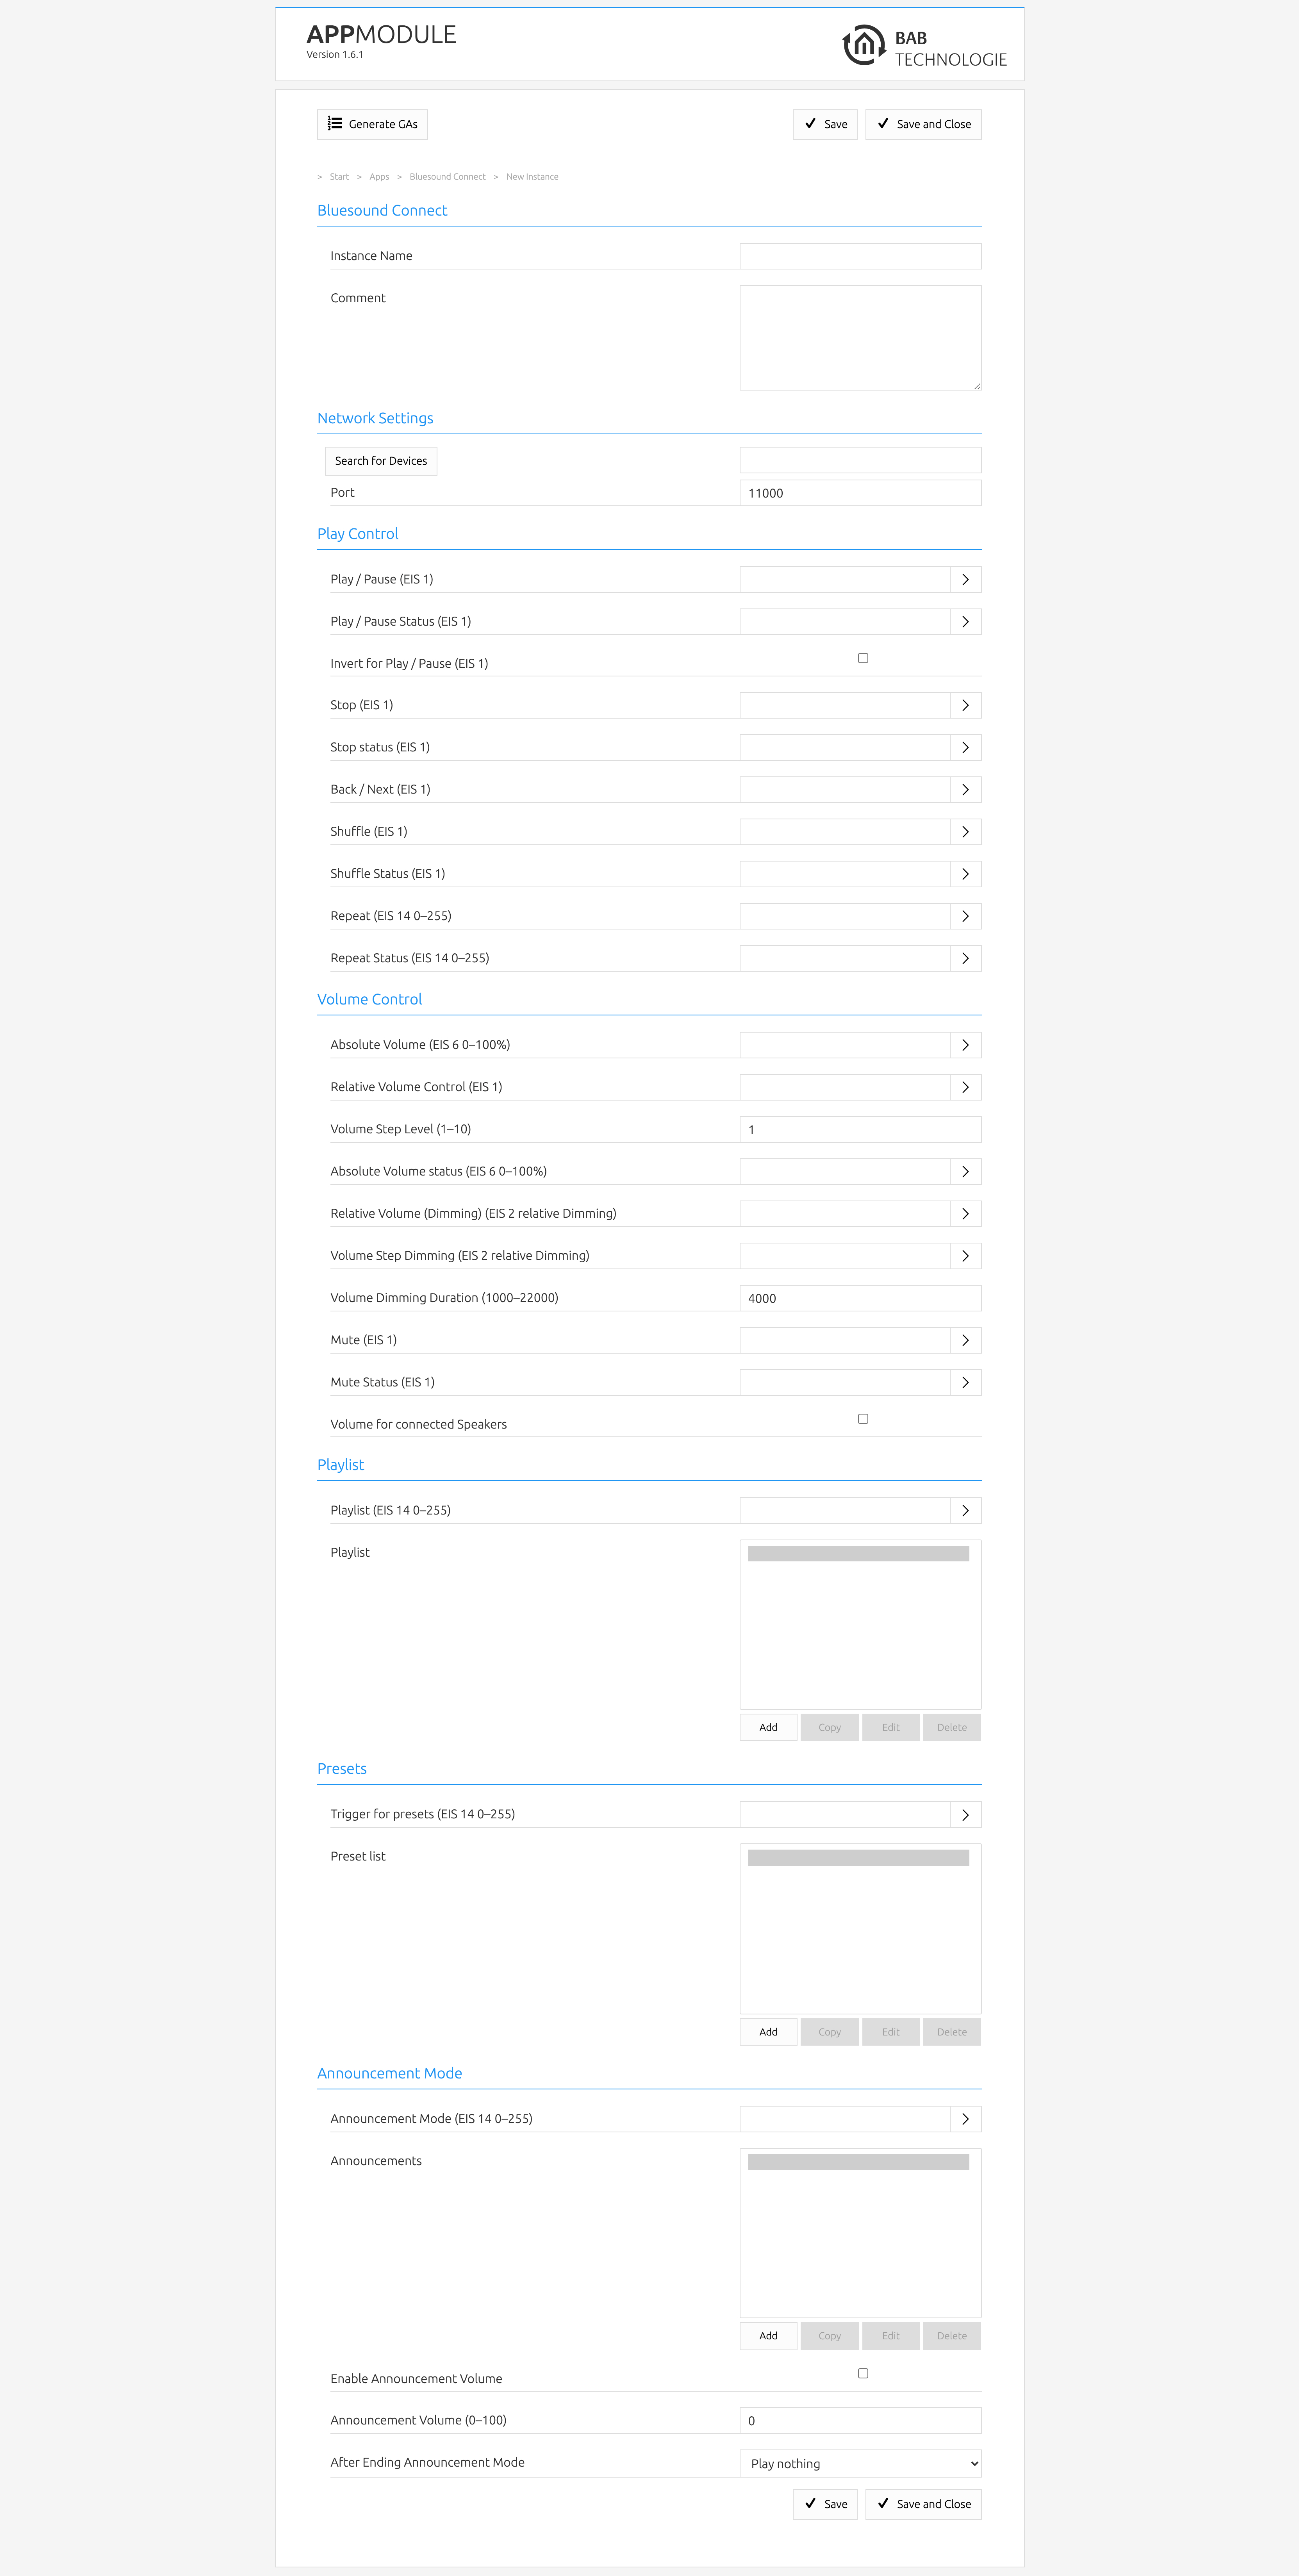Click the top Save and Close button
Screen dimensions: 1299x2576
(923, 124)
